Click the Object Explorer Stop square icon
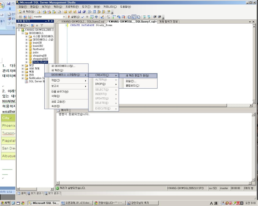258x206 pixels. click(37, 25)
